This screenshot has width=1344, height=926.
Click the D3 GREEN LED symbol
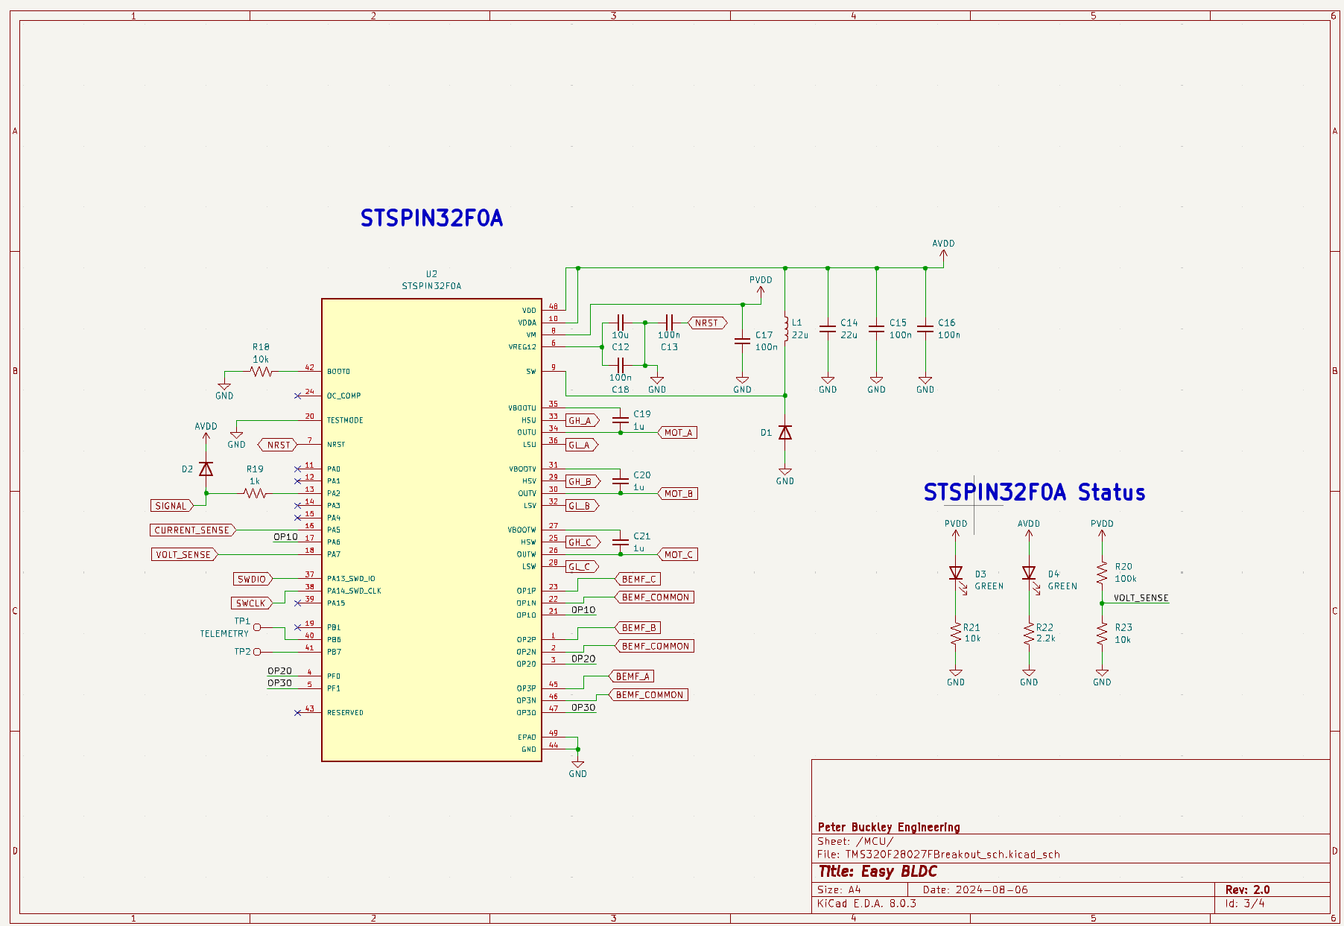click(x=957, y=574)
